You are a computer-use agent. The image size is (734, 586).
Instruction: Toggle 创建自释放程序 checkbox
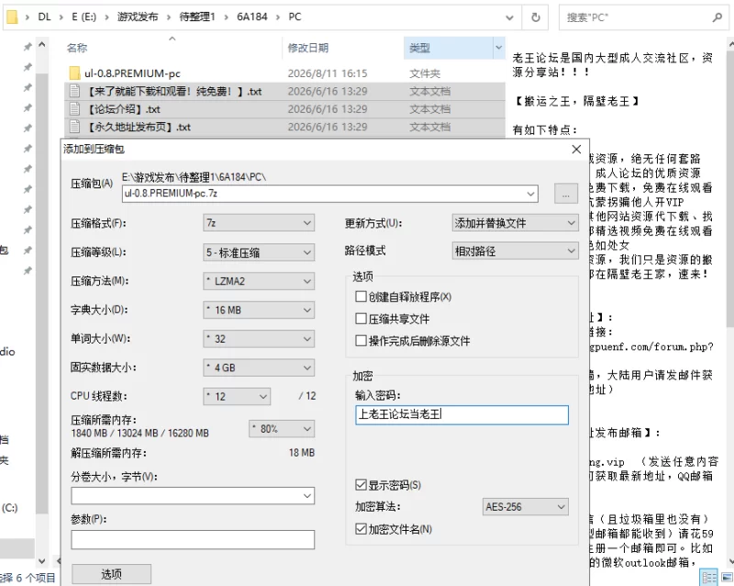(x=361, y=297)
